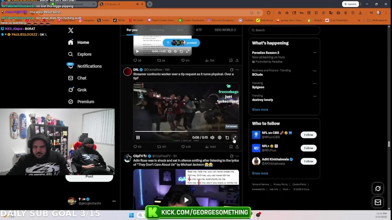Open the floating messages button
Image resolution: width=392 pixels, height=220 pixels.
(378, 202)
